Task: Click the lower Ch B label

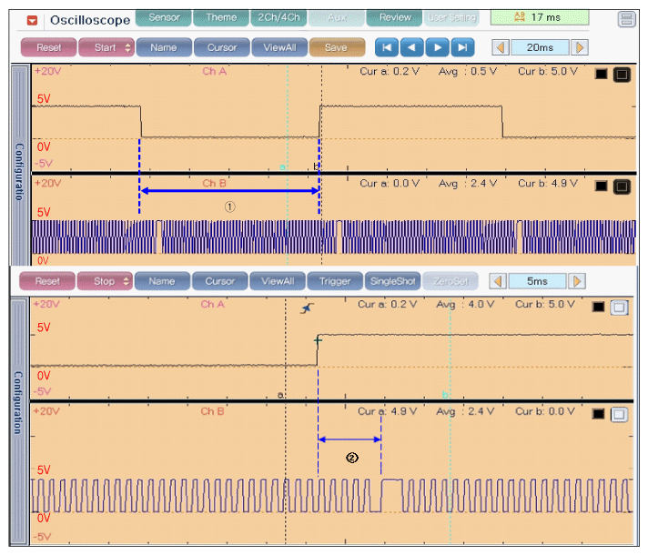Action: tap(213, 411)
